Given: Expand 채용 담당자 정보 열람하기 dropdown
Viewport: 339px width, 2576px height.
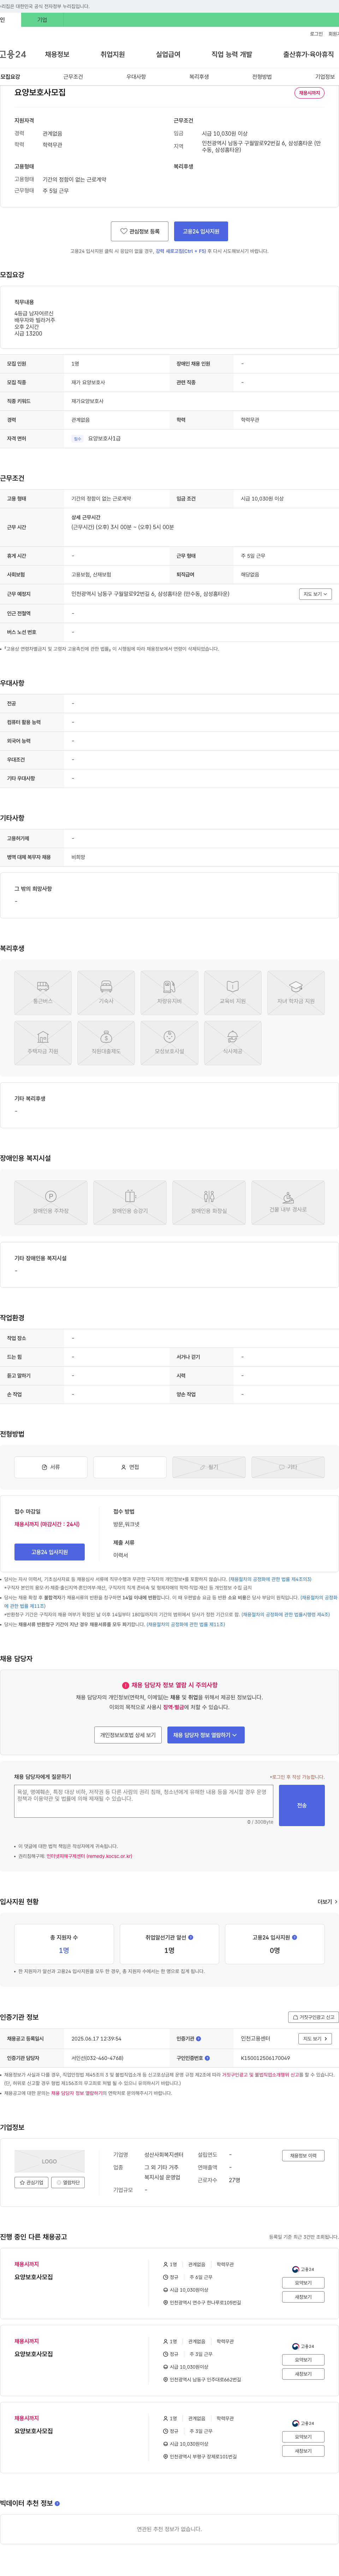Looking at the screenshot, I should (x=205, y=1735).
